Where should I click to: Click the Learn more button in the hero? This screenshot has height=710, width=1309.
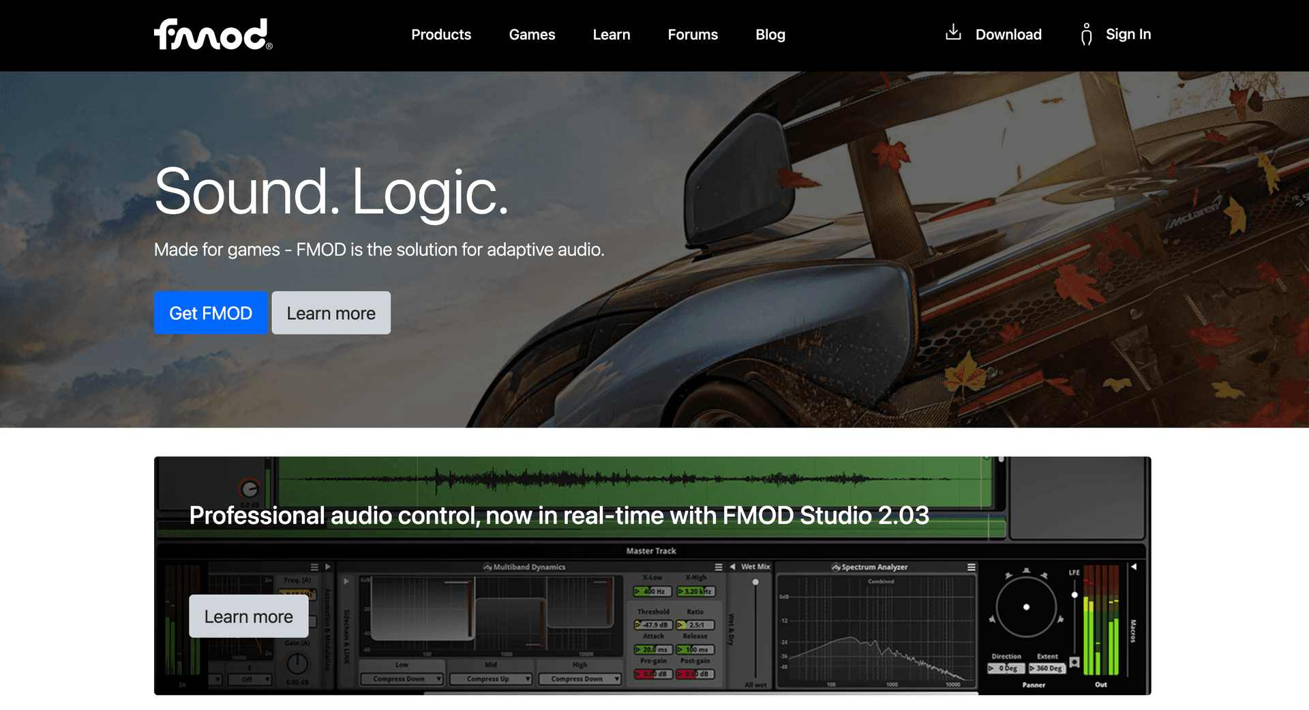(x=331, y=313)
